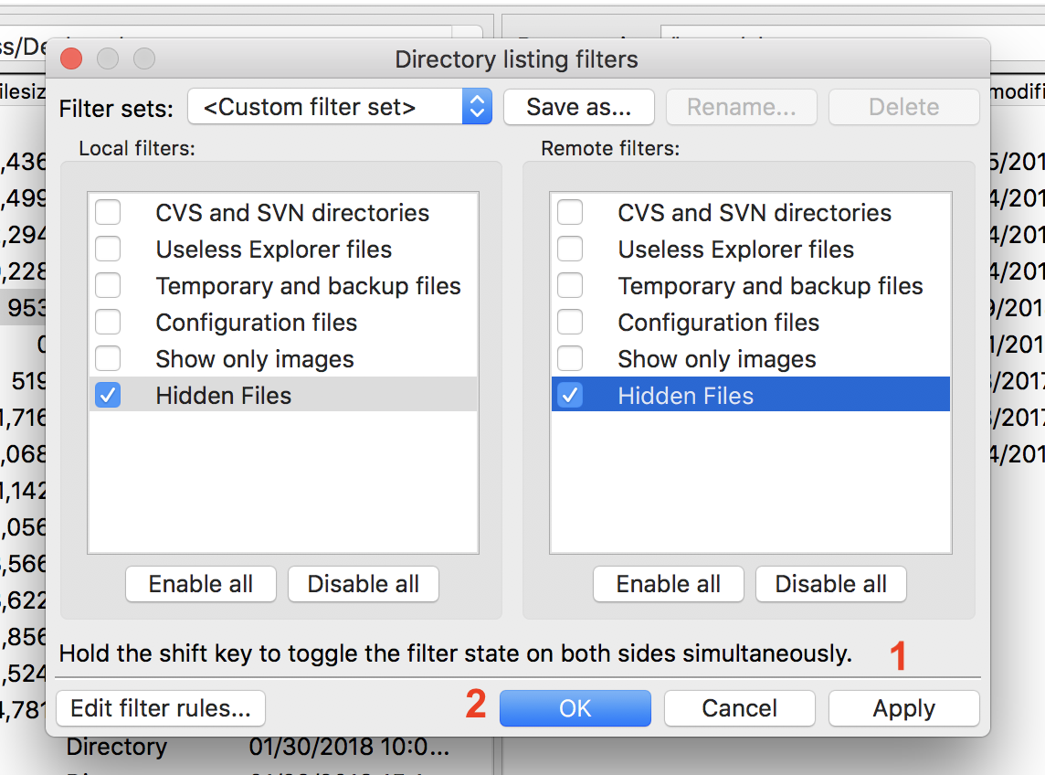Screen dimensions: 1045x775
Task: Disable Hidden Files filter on remote side
Action: [570, 395]
